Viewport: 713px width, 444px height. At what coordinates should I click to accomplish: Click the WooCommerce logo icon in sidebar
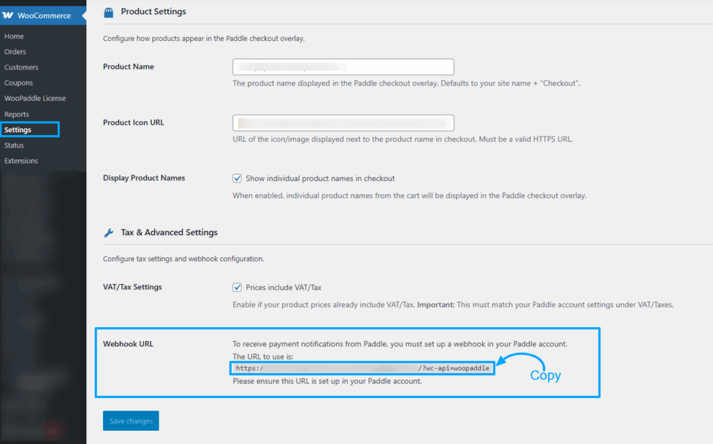tap(8, 15)
